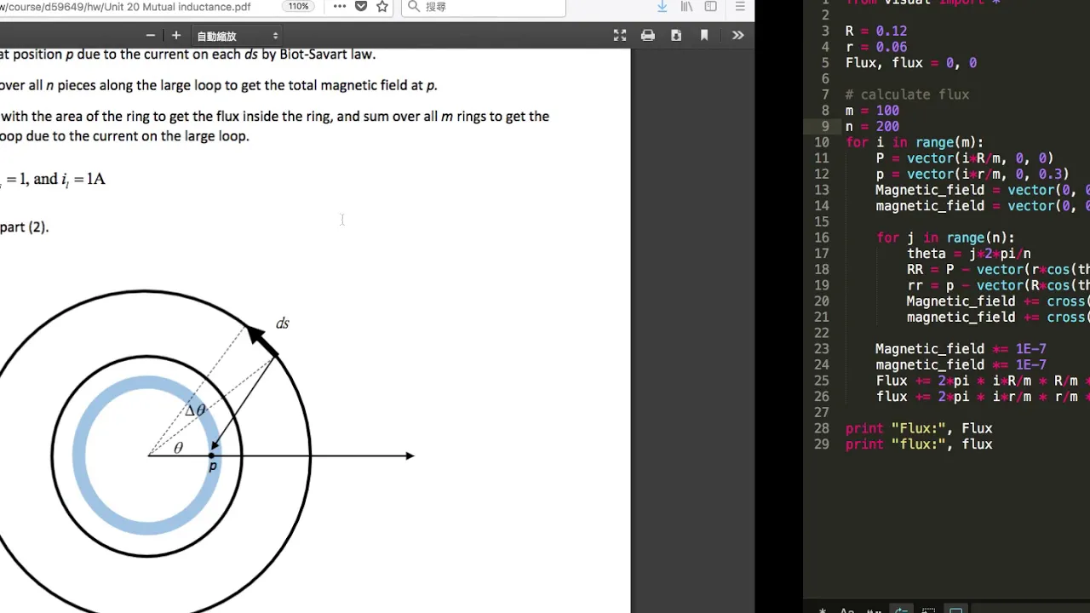Click code line 'for i in range(m):'
The height and width of the screenshot is (613, 1090).
point(915,142)
